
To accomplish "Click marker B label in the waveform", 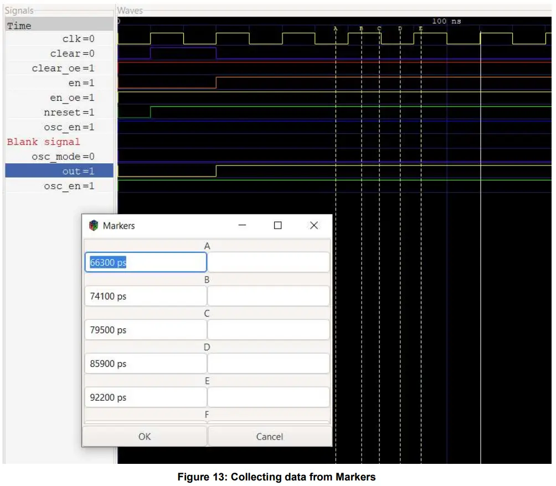I will pyautogui.click(x=361, y=29).
